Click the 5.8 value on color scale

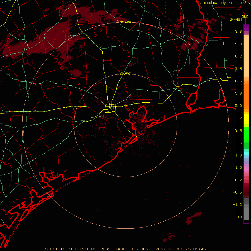[238, 93]
